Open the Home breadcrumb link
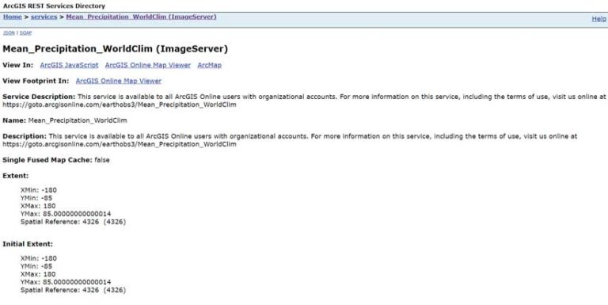The width and height of the screenshot is (608, 305). point(13,17)
